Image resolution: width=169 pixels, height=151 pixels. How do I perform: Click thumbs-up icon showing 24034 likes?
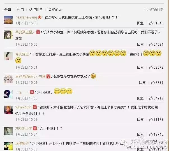[151, 44]
